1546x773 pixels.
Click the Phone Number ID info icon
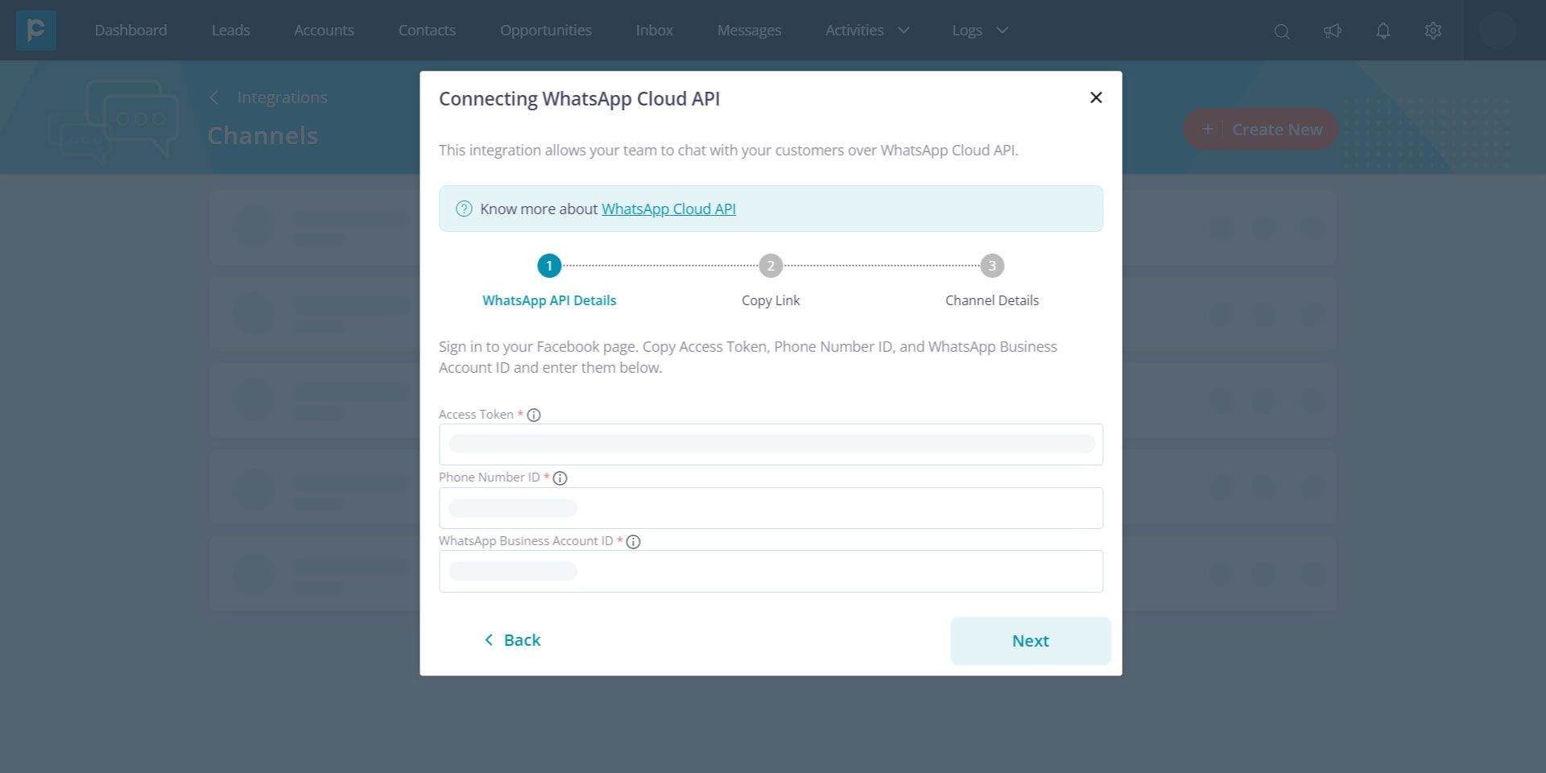pyautogui.click(x=560, y=478)
